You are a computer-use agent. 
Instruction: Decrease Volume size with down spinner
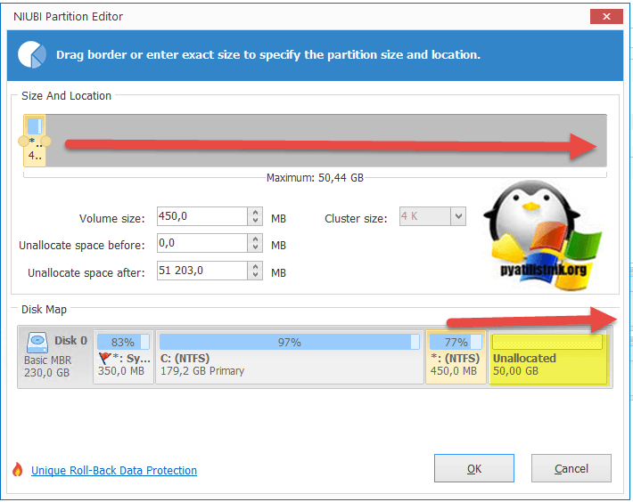(255, 221)
